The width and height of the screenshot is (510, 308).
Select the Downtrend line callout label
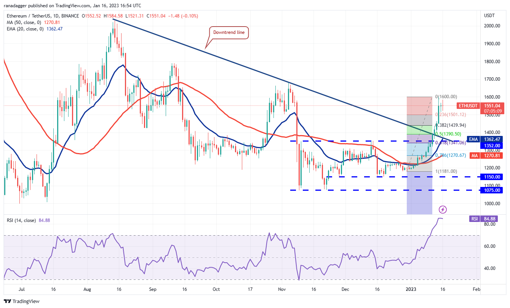click(x=229, y=33)
